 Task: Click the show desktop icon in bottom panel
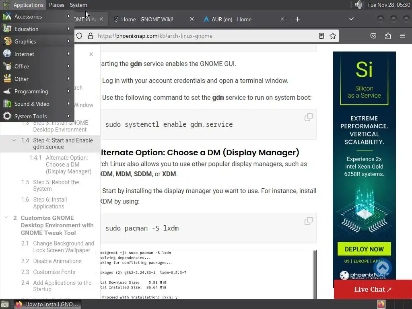(5, 304)
